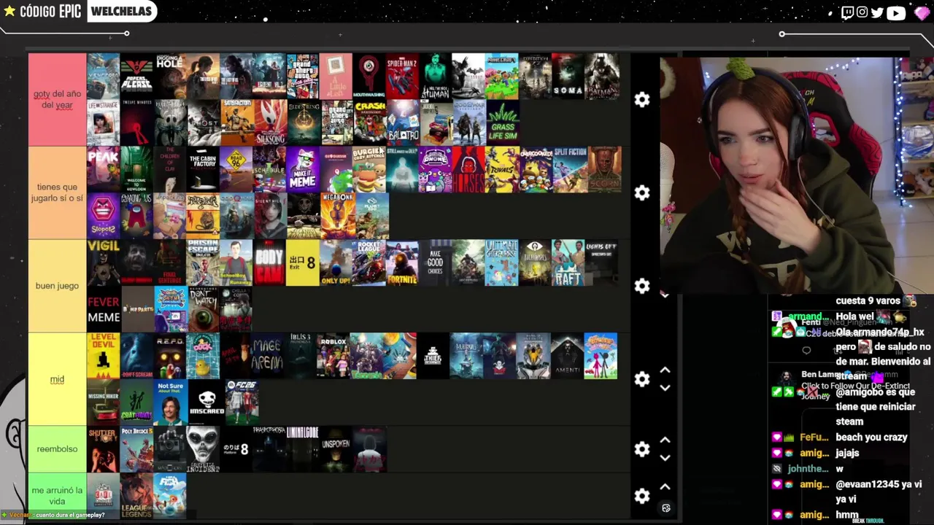This screenshot has height=525, width=934.
Task: Pick the Grass Life Sim tile
Action: pyautogui.click(x=501, y=122)
